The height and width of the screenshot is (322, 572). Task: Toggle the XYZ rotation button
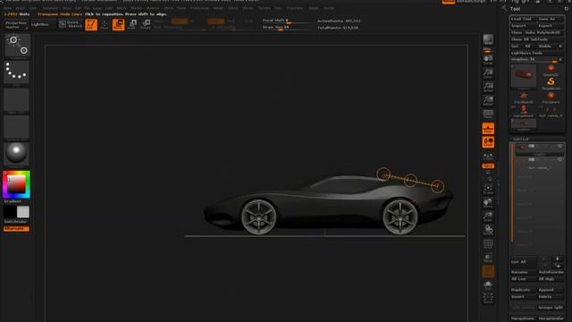(488, 165)
